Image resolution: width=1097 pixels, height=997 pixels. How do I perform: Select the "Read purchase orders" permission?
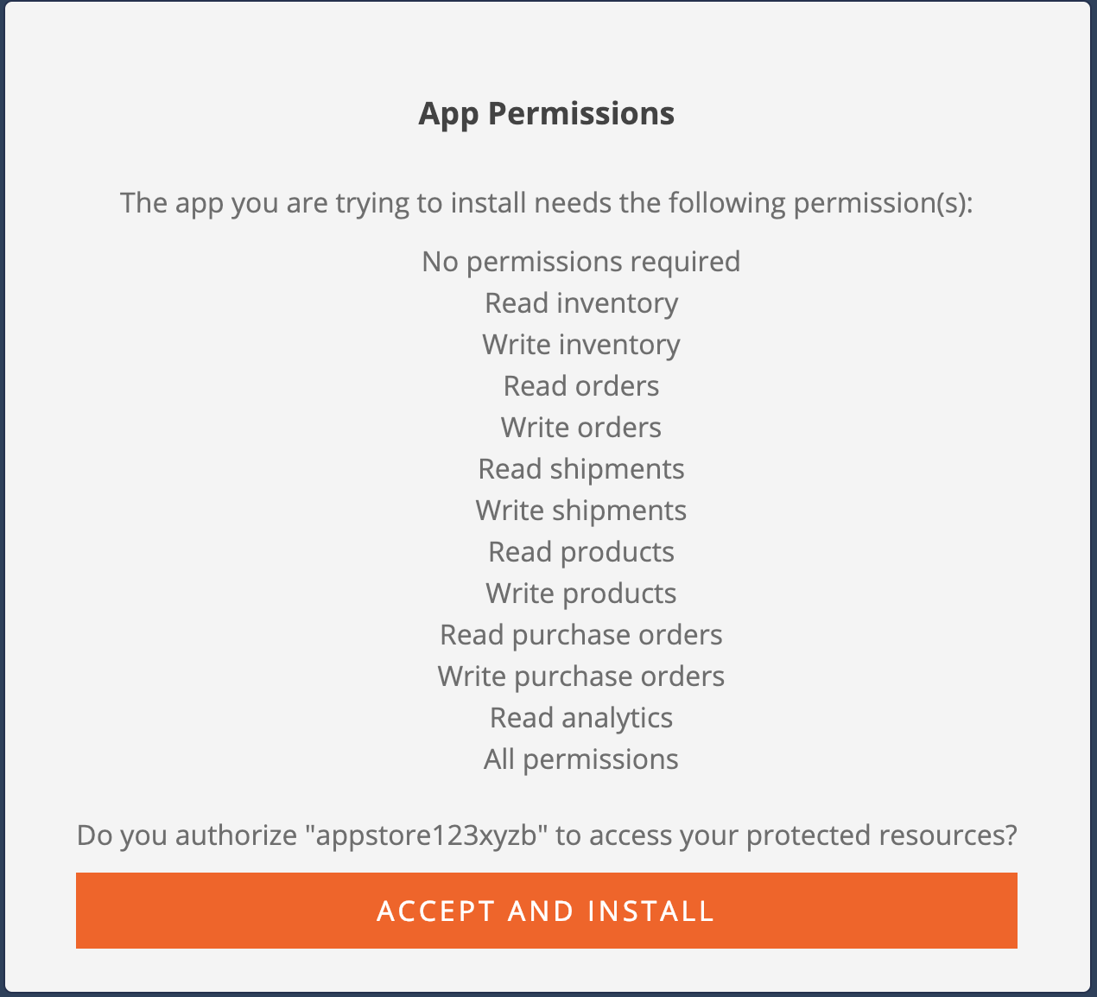coord(580,634)
